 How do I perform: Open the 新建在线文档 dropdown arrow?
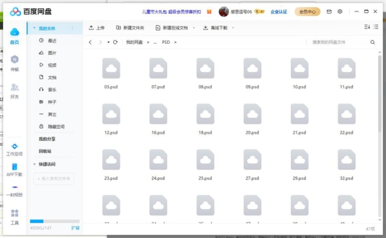[194, 28]
